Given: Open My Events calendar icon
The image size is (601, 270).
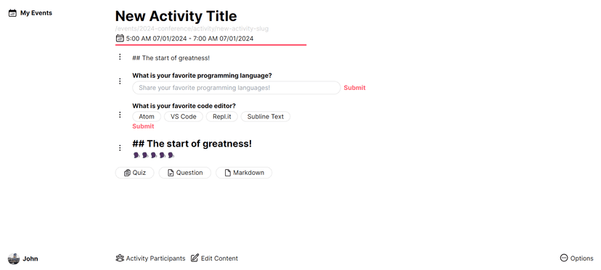Looking at the screenshot, I should [x=12, y=13].
